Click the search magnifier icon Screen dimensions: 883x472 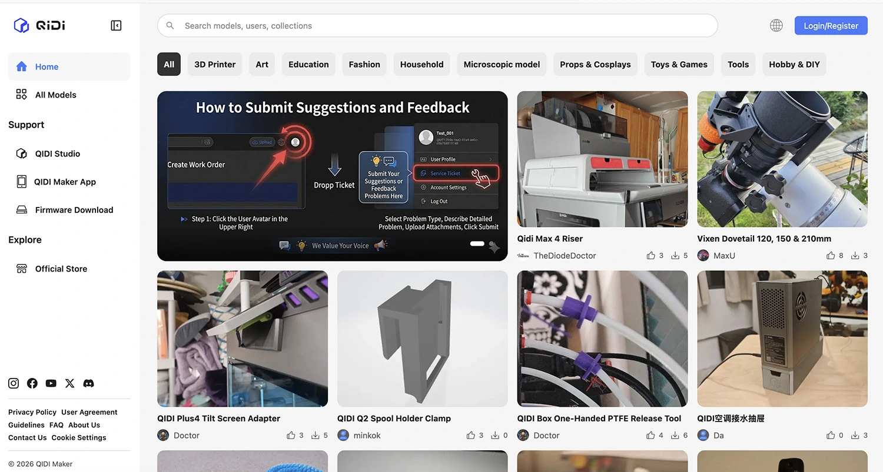tap(170, 26)
